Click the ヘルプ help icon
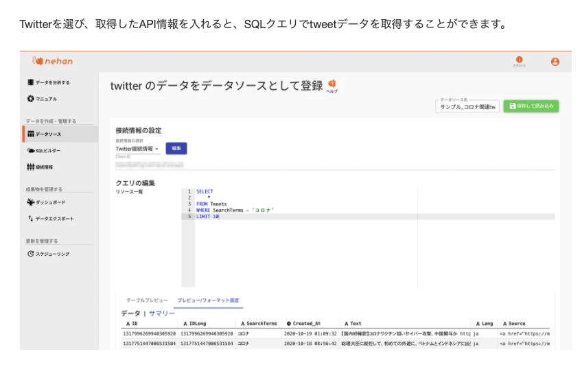582x382 pixels. click(332, 85)
